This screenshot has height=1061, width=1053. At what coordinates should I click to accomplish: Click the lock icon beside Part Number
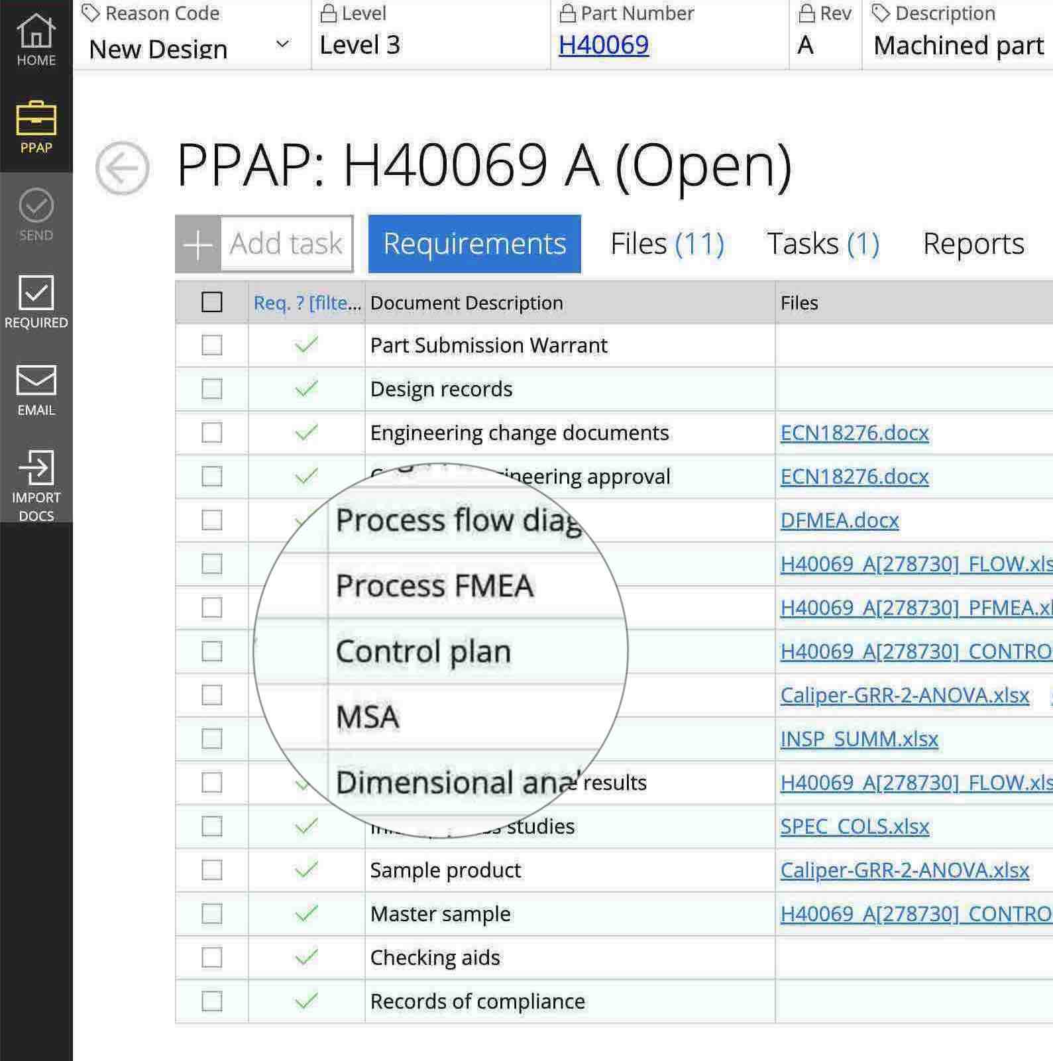[x=567, y=13]
